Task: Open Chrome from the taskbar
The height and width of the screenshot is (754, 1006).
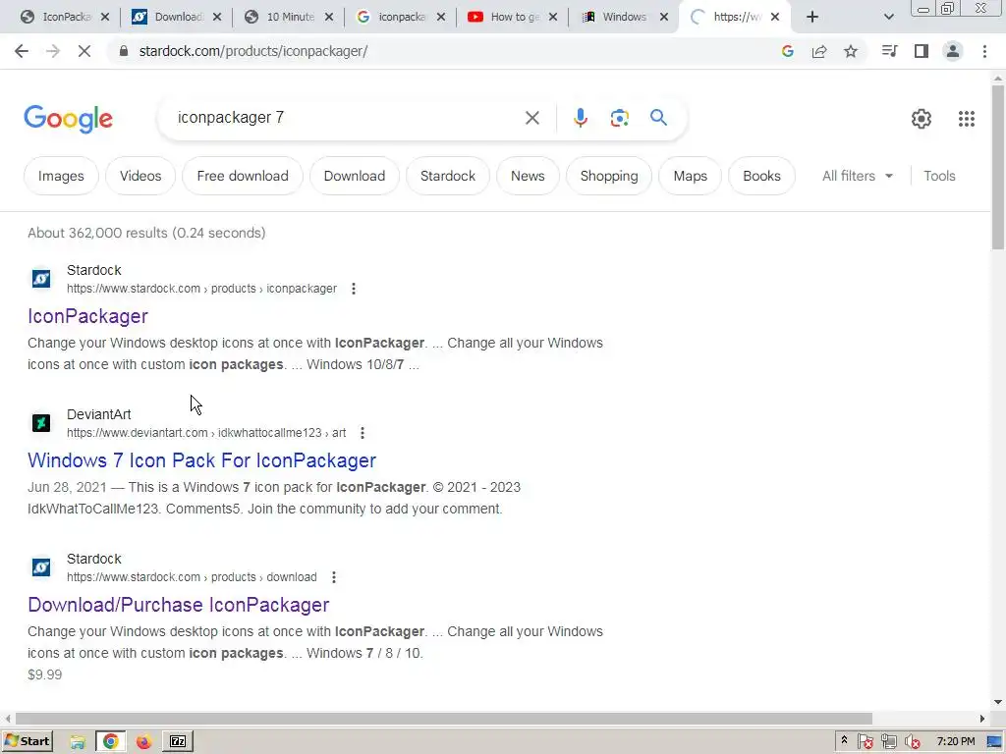Action: point(110,742)
